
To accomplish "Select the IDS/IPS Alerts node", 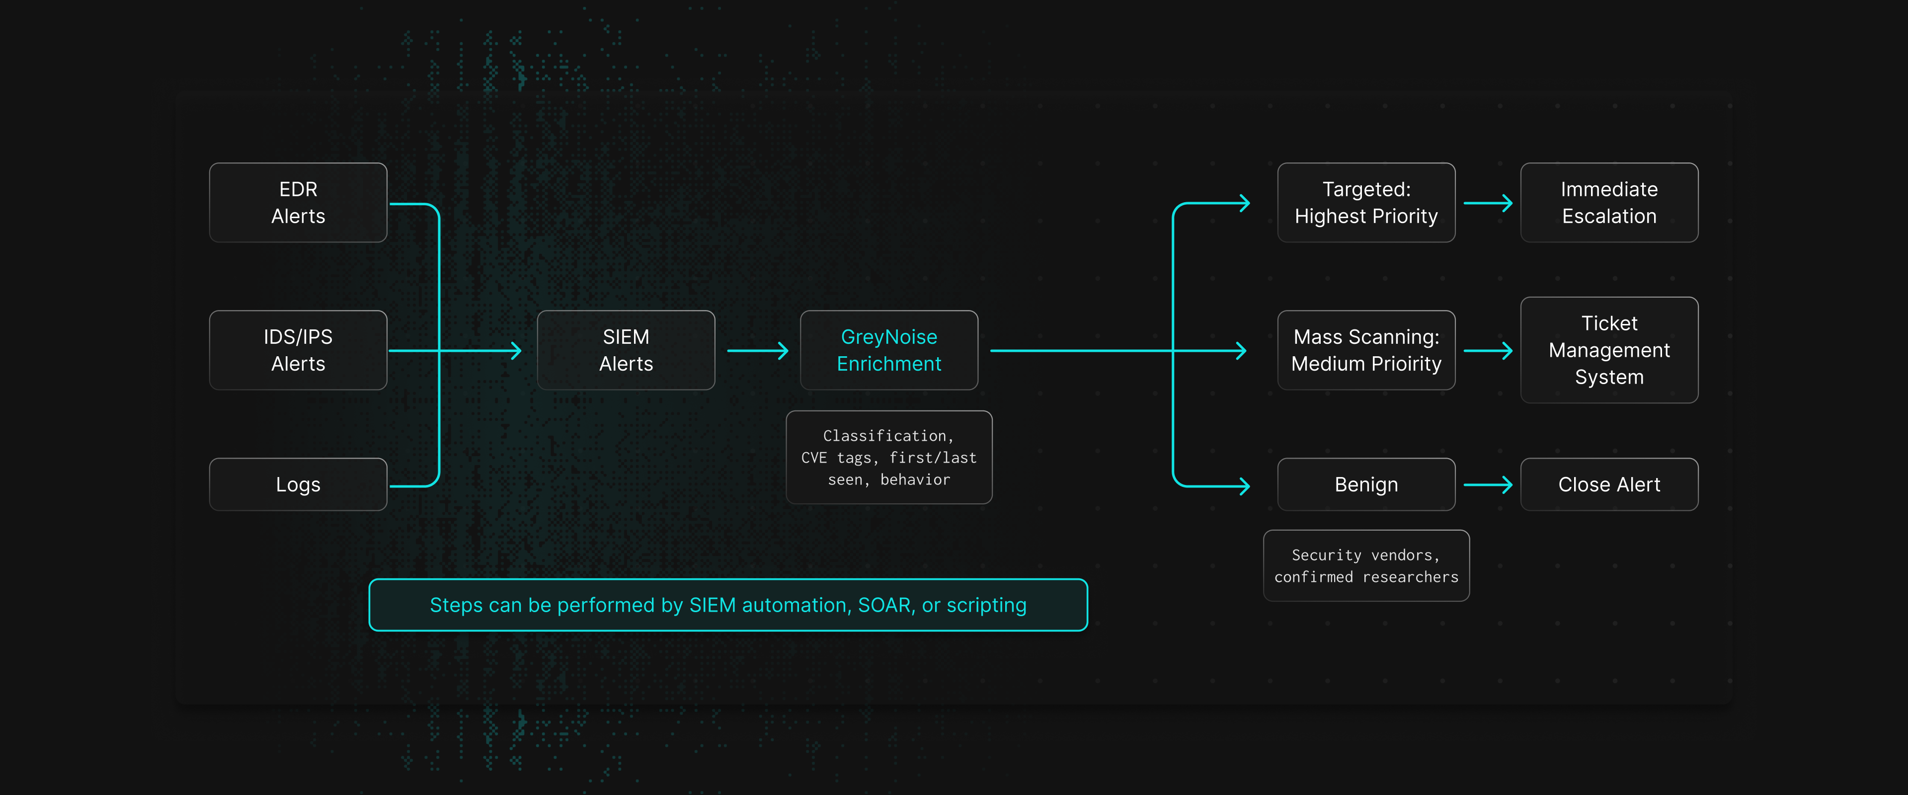I will pos(298,350).
